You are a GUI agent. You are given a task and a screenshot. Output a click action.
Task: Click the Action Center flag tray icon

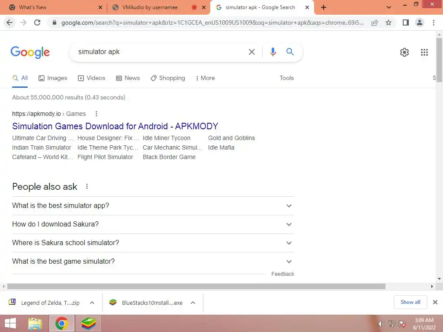402,324
